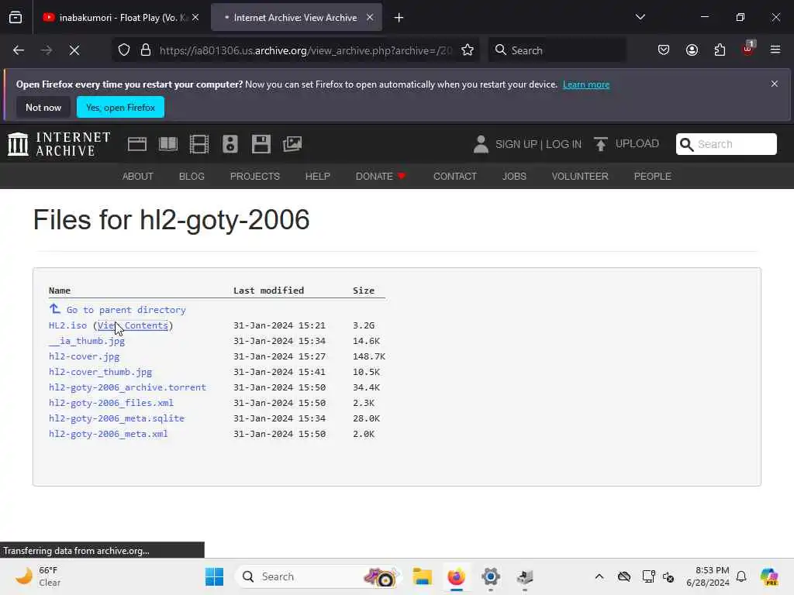Click the SIGN UP link
Viewport: 794px width, 595px height.
coord(516,144)
